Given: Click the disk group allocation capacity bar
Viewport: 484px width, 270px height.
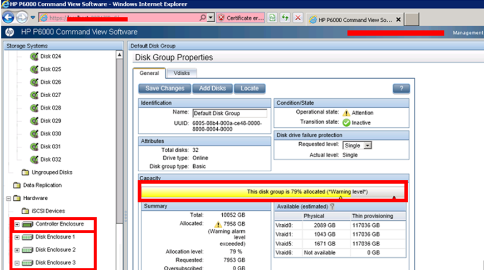Looking at the screenshot, I should point(273,192).
